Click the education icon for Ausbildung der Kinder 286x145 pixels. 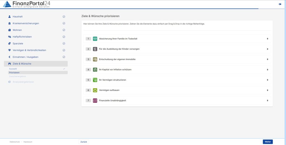click(95, 49)
